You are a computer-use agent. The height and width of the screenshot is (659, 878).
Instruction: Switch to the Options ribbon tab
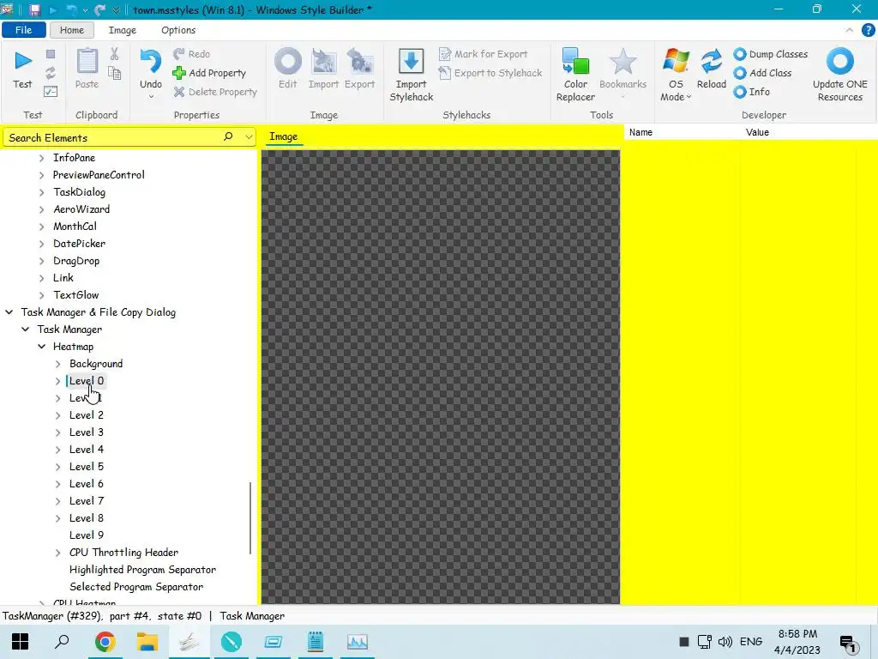[x=178, y=30]
